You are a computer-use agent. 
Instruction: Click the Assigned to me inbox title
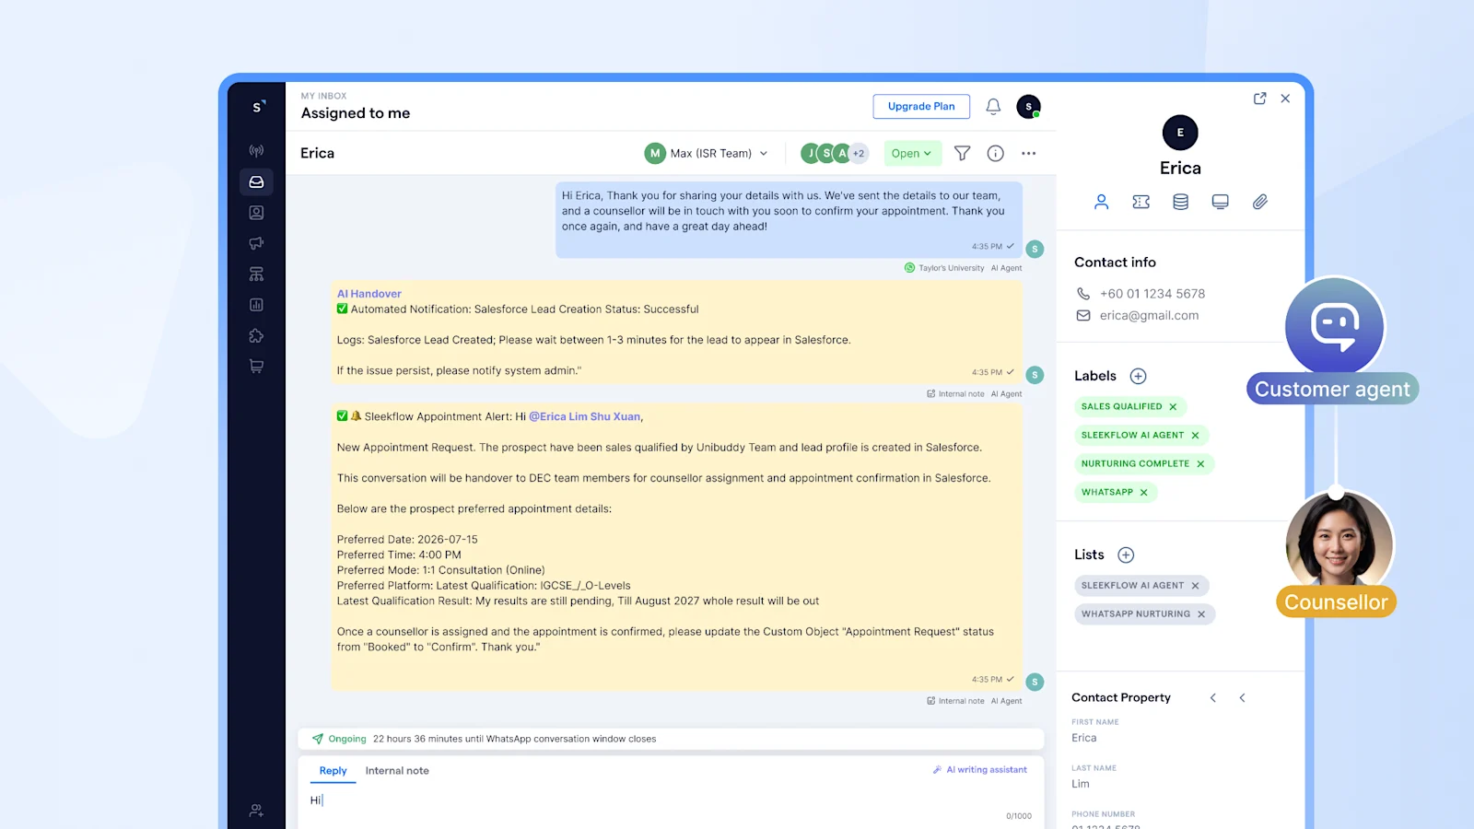(x=356, y=113)
